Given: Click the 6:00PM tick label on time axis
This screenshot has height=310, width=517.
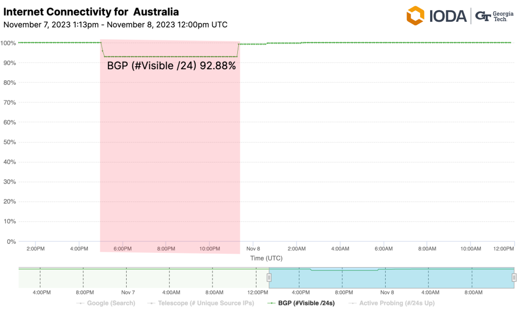Looking at the screenshot, I should [123, 249].
